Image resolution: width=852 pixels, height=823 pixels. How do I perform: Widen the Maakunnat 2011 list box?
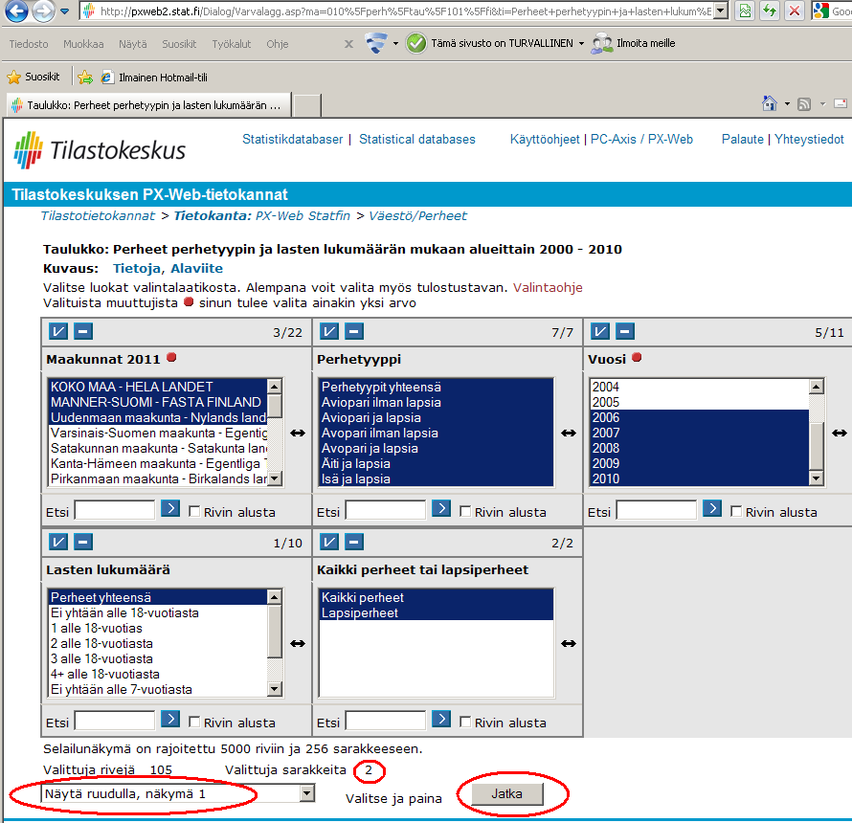[x=297, y=433]
